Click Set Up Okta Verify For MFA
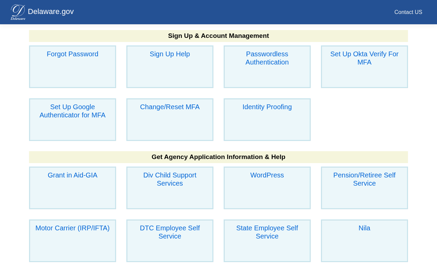437x273 pixels. 364,58
